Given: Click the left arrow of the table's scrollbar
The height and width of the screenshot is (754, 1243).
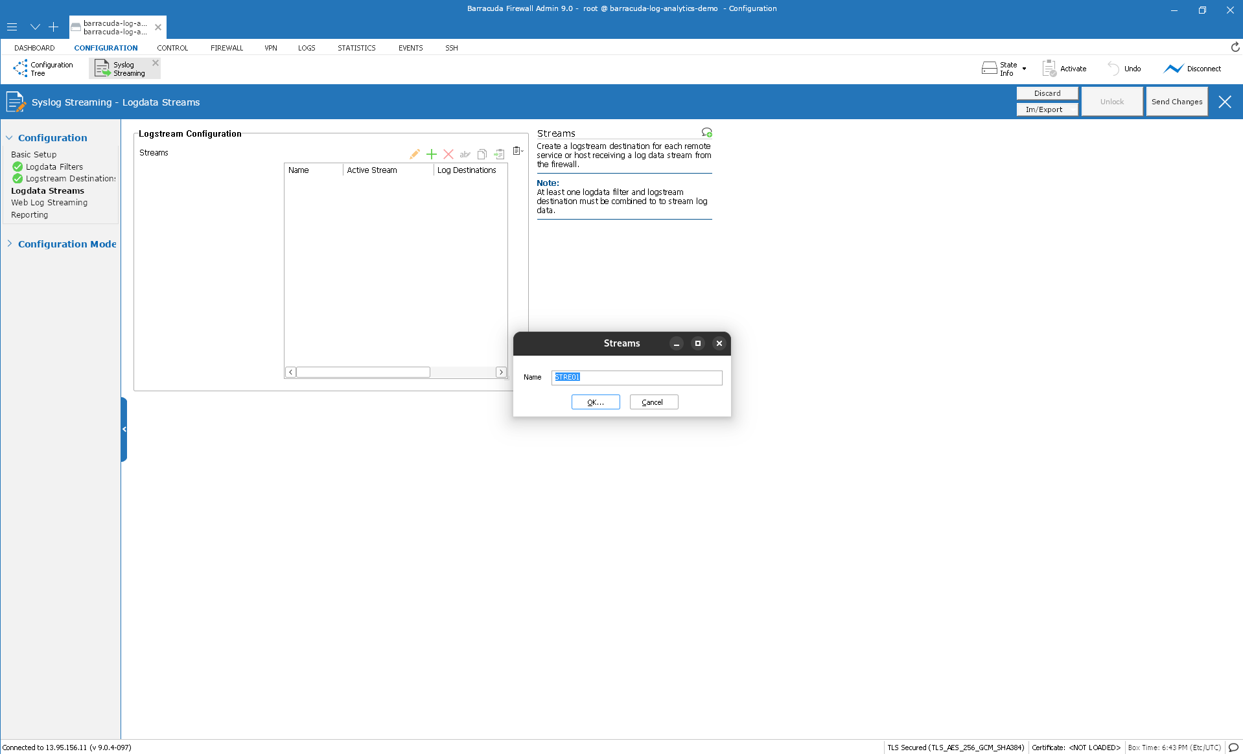Looking at the screenshot, I should pos(291,372).
